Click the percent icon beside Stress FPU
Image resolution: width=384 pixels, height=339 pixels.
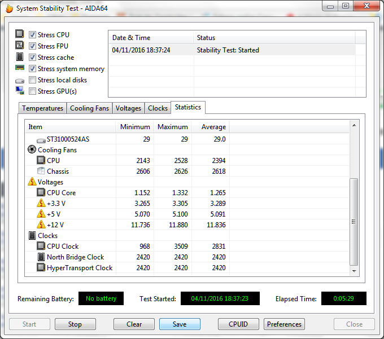tap(20, 45)
